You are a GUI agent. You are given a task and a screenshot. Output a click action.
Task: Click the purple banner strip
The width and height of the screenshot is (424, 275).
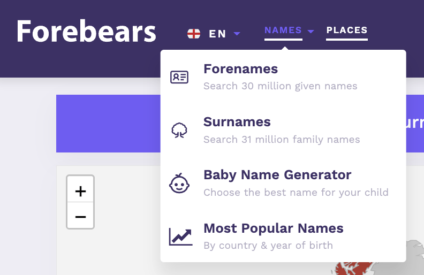107,123
